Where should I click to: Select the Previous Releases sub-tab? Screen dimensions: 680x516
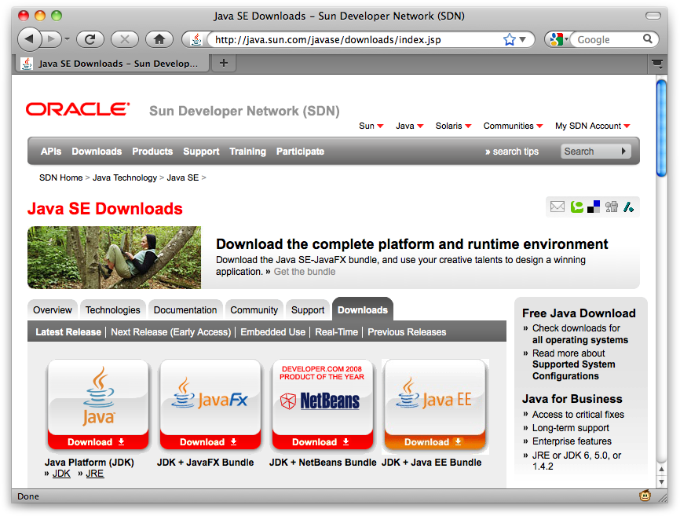[x=407, y=332]
